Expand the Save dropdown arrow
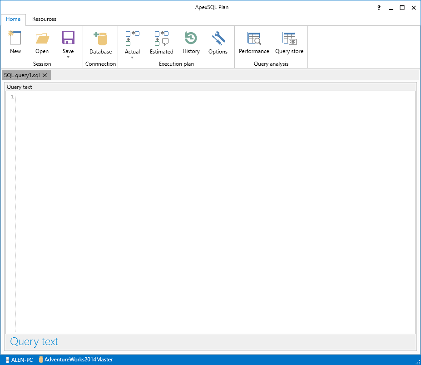 pyautogui.click(x=68, y=57)
